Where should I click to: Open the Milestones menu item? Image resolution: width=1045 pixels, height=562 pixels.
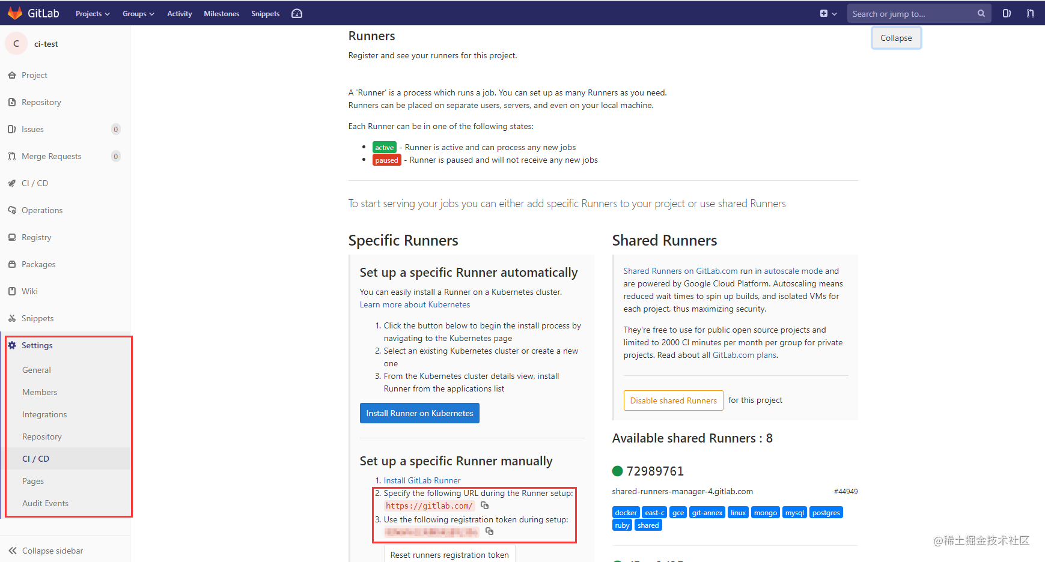pyautogui.click(x=221, y=13)
